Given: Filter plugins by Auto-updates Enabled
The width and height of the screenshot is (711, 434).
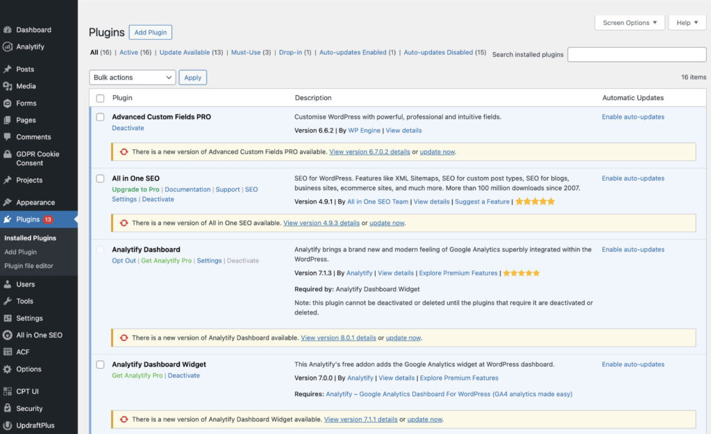Looking at the screenshot, I should (353, 53).
